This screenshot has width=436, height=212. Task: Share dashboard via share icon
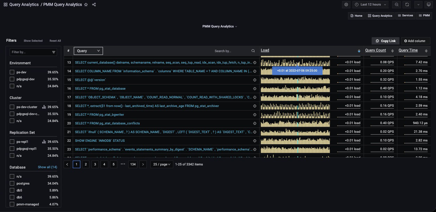94,5
